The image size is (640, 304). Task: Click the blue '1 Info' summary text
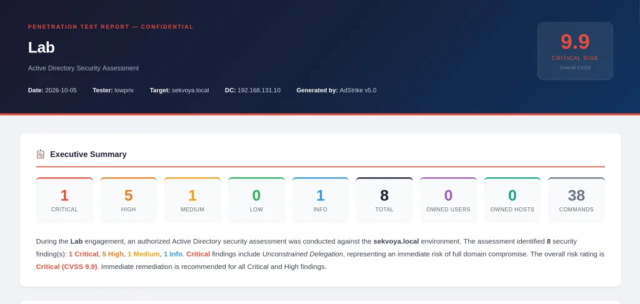click(x=173, y=254)
